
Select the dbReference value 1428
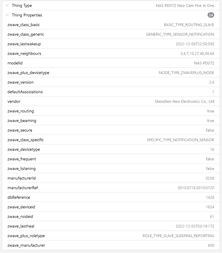tap(210, 197)
